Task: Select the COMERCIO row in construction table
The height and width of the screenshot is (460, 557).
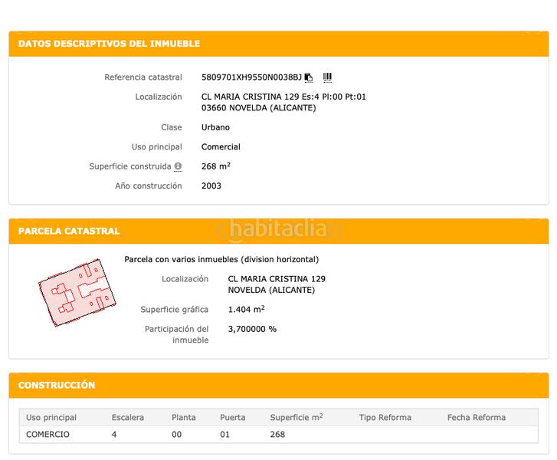Action: pos(48,435)
